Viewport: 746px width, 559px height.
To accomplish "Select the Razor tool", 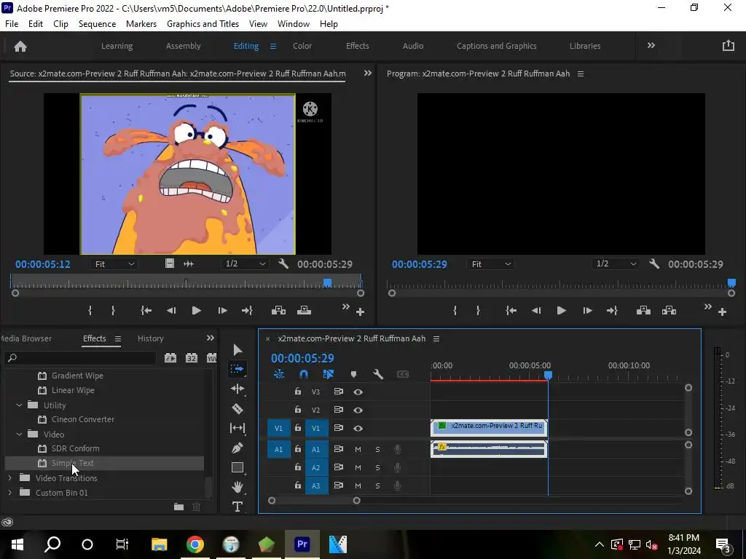I will (x=237, y=408).
